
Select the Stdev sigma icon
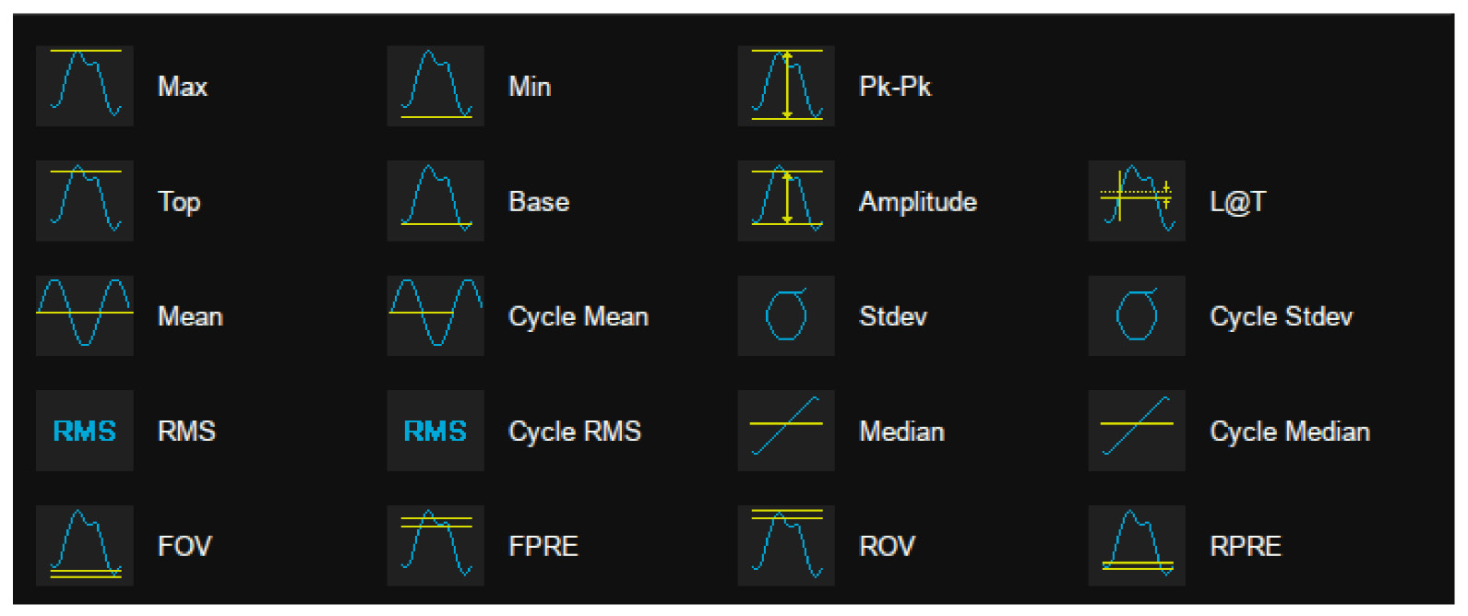[786, 315]
